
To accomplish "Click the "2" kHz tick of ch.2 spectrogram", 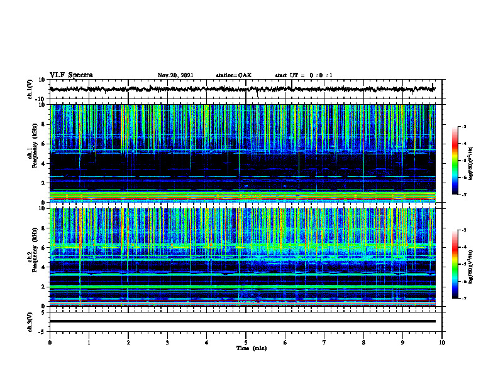I will click(43, 287).
